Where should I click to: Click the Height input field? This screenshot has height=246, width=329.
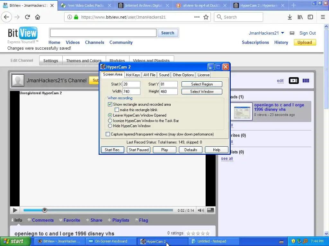point(168,91)
